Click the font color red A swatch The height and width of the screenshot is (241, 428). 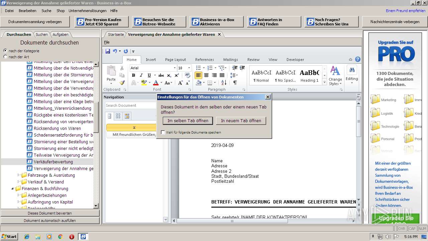click(156, 83)
